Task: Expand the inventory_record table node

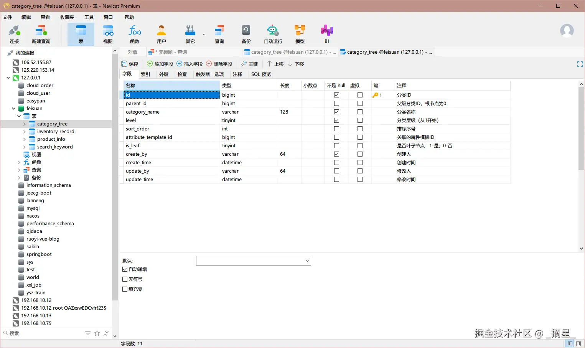Action: click(24, 132)
